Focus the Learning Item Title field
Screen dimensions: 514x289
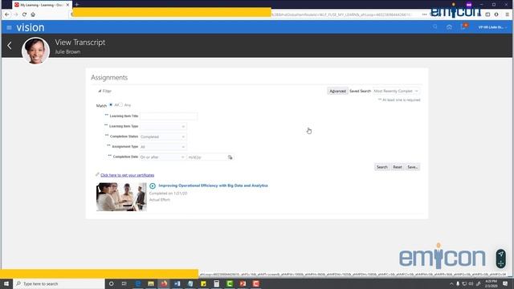coord(169,116)
